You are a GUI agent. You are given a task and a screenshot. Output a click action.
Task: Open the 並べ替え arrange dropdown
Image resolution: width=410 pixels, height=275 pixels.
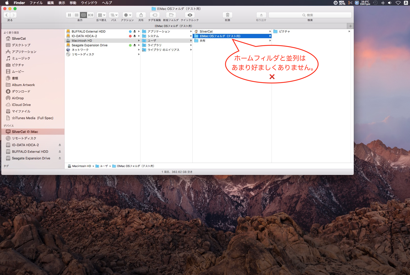(x=101, y=15)
